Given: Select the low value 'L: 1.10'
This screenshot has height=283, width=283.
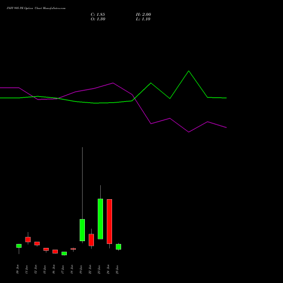Looking at the screenshot, I should pyautogui.click(x=143, y=19).
